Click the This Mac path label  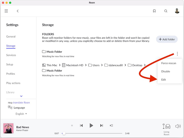point(52,65)
